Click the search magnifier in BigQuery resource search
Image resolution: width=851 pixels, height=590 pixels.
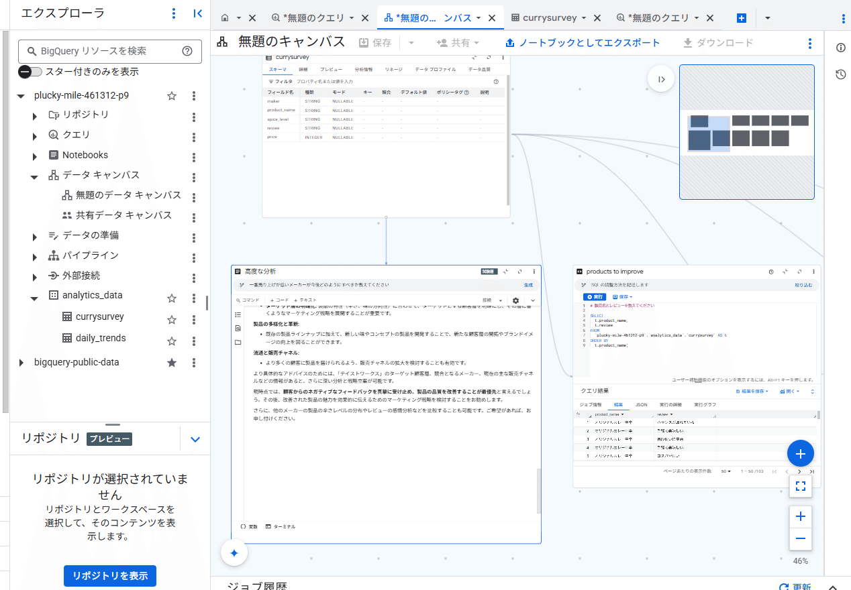[32, 51]
